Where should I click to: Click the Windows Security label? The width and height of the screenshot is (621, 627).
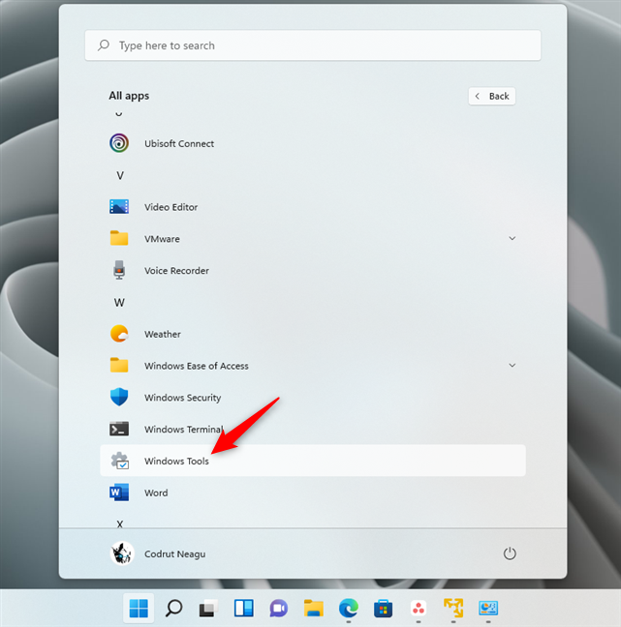tap(182, 398)
